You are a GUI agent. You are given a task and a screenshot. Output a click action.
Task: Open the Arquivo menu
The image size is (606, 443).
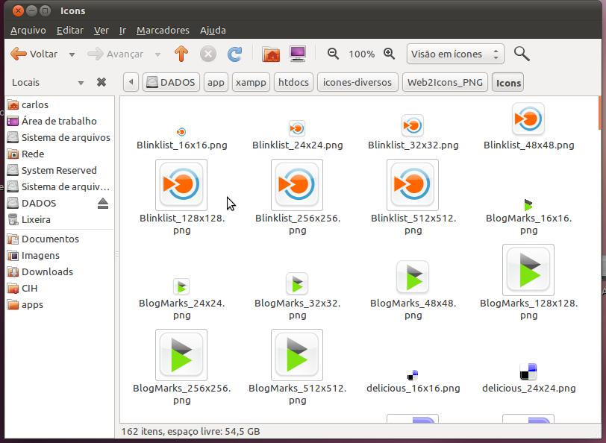click(x=28, y=30)
